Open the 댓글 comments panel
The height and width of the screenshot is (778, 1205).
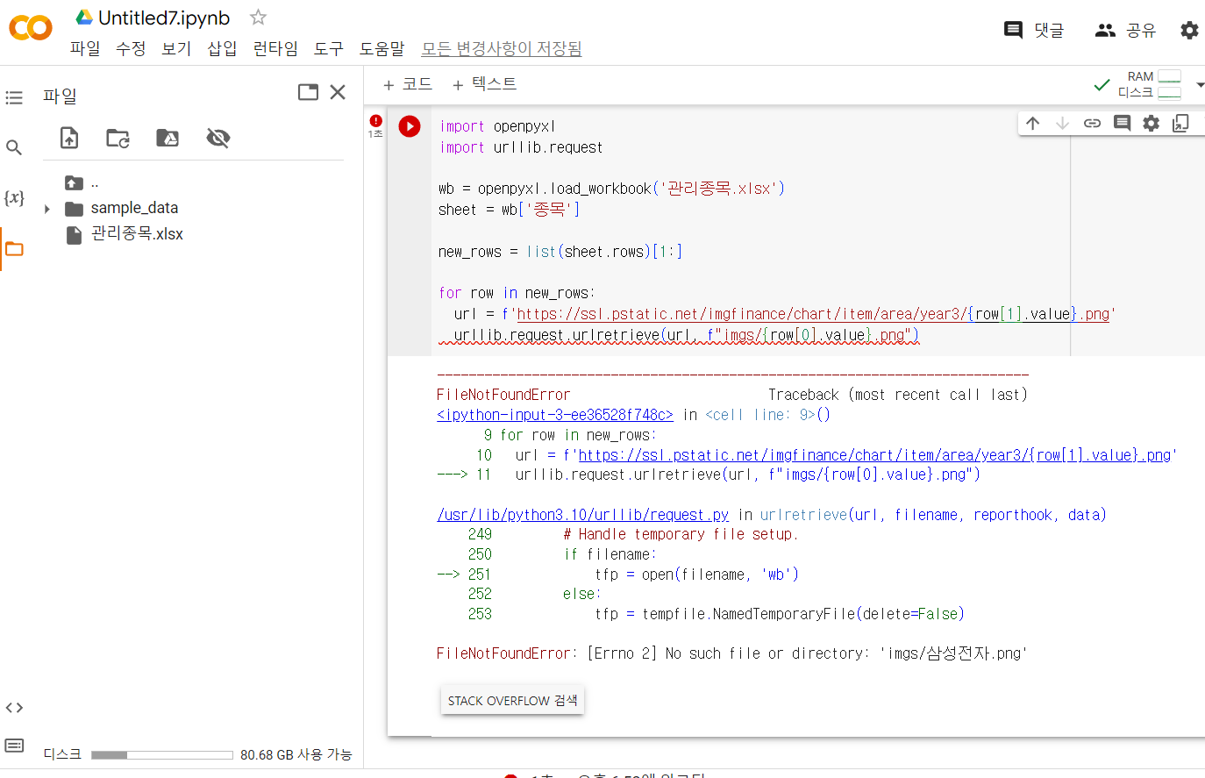(1034, 30)
